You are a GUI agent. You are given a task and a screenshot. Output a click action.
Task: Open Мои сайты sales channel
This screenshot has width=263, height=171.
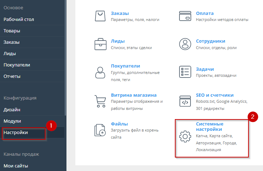[16, 166]
